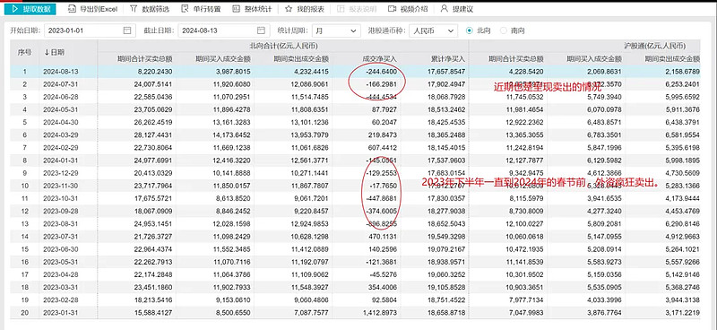Select the row dated 2023-12-29
Viewport: 717px width, 330px height.
click(x=355, y=172)
